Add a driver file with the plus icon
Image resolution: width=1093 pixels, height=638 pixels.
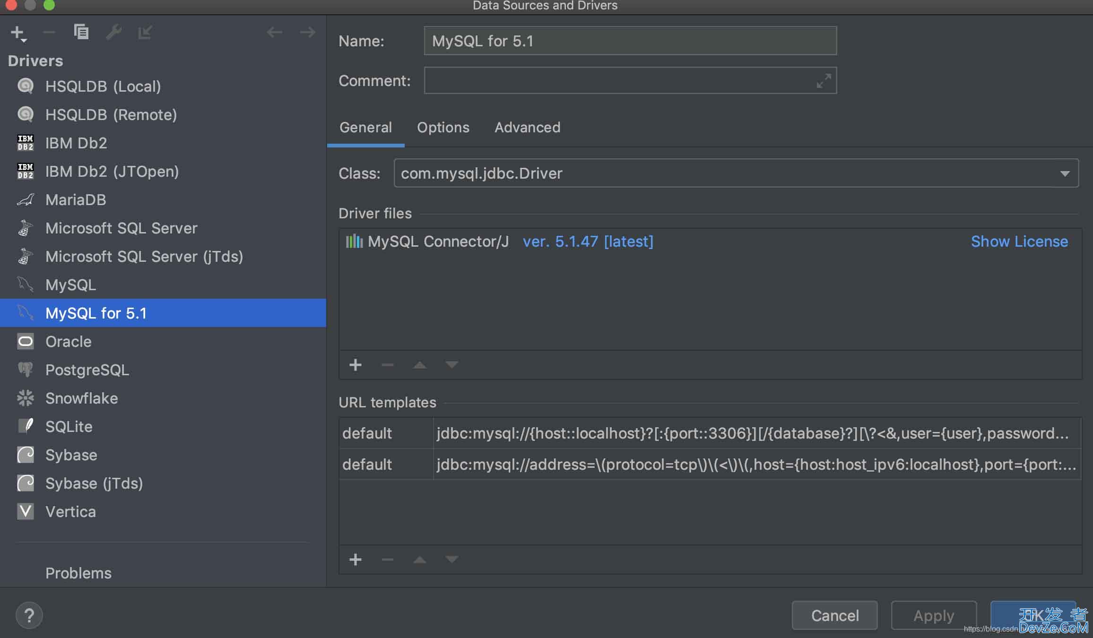tap(356, 365)
